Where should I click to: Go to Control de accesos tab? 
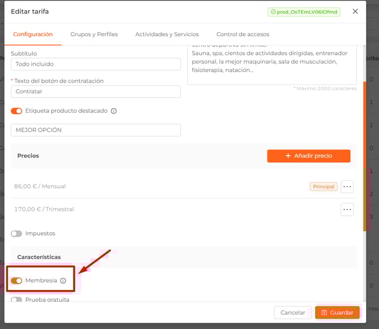point(243,35)
